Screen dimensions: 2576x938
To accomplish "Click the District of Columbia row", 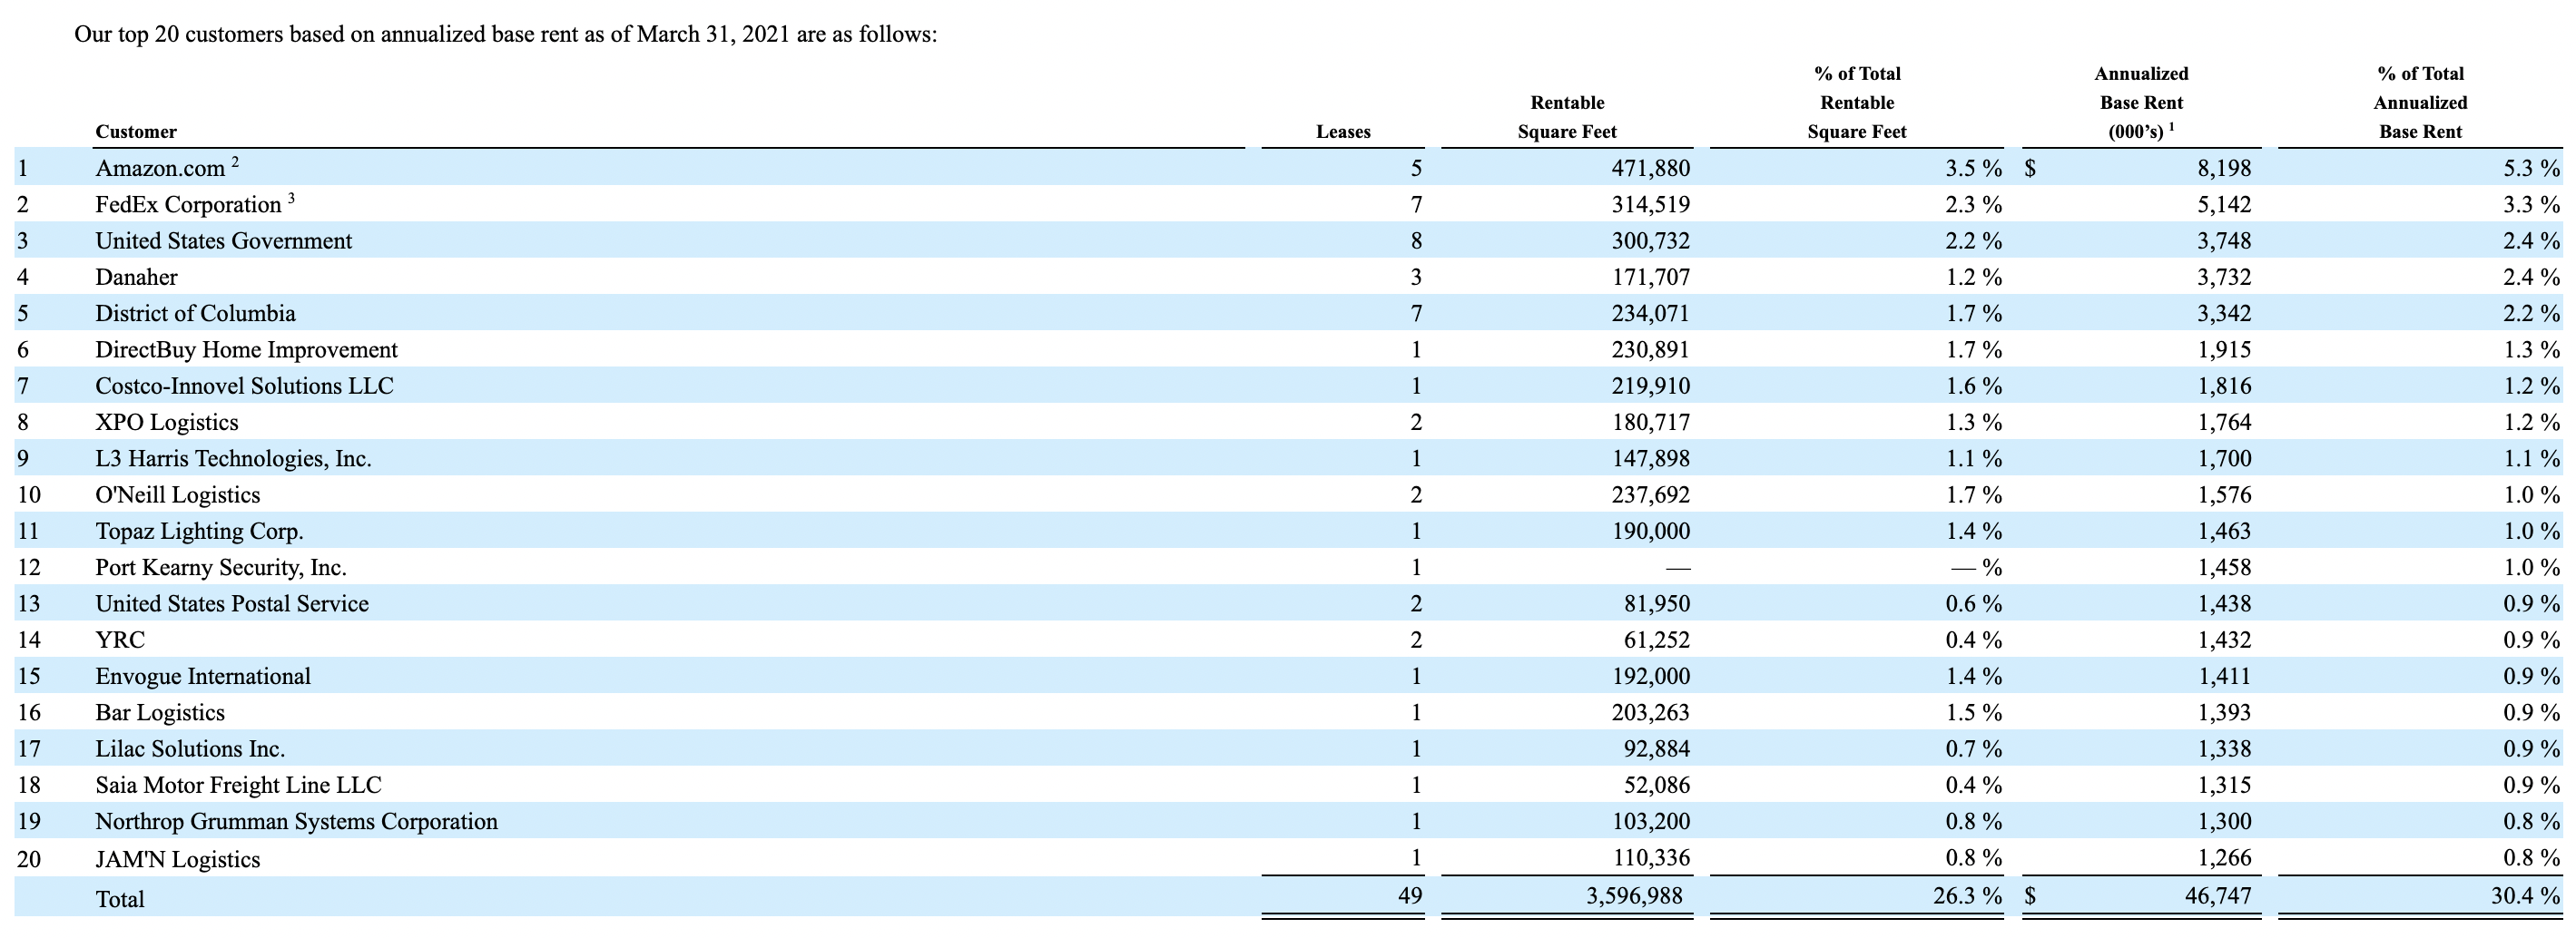I will click(x=196, y=313).
